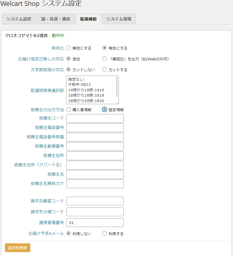This screenshot has height=255, width=233.
Task: Click the 依頼主コード input field
Action: tap(95, 118)
